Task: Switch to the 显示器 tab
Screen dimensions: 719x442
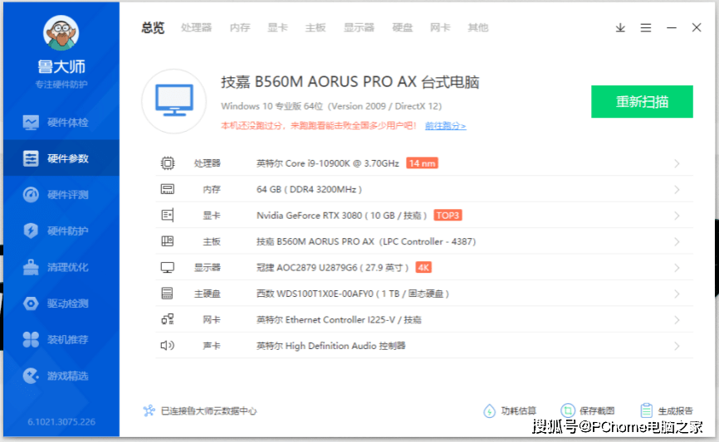Action: click(x=359, y=28)
